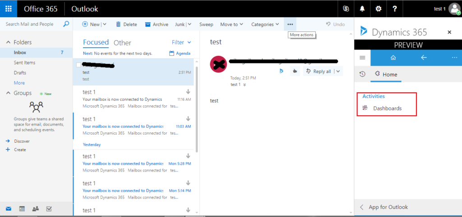
Task: Select the Focused inbox tab
Action: pyautogui.click(x=96, y=42)
